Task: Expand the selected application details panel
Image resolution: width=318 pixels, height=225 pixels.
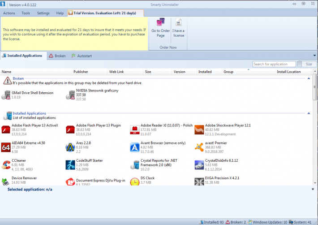Action: [x=313, y=189]
